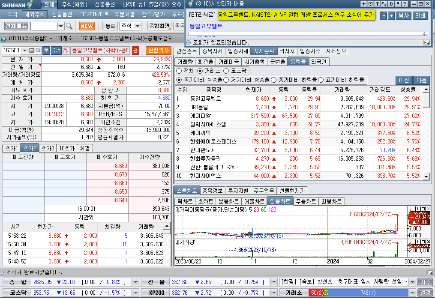Decrease font with the minus button by 복사

tap(384, 16)
